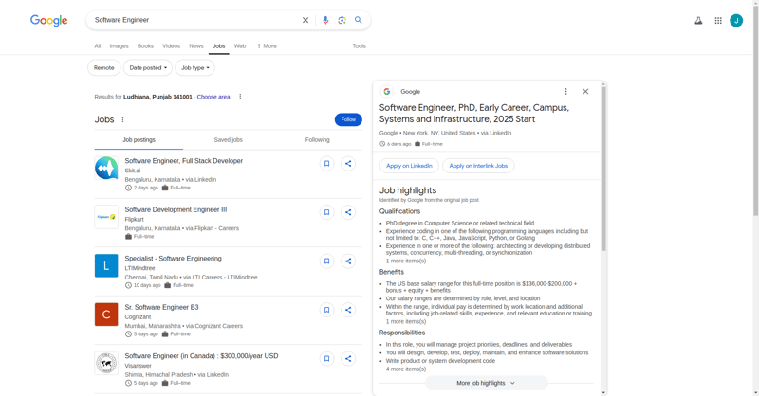Click the job details panel scrollbar
Image resolution: width=759 pixels, height=396 pixels.
coord(603,171)
